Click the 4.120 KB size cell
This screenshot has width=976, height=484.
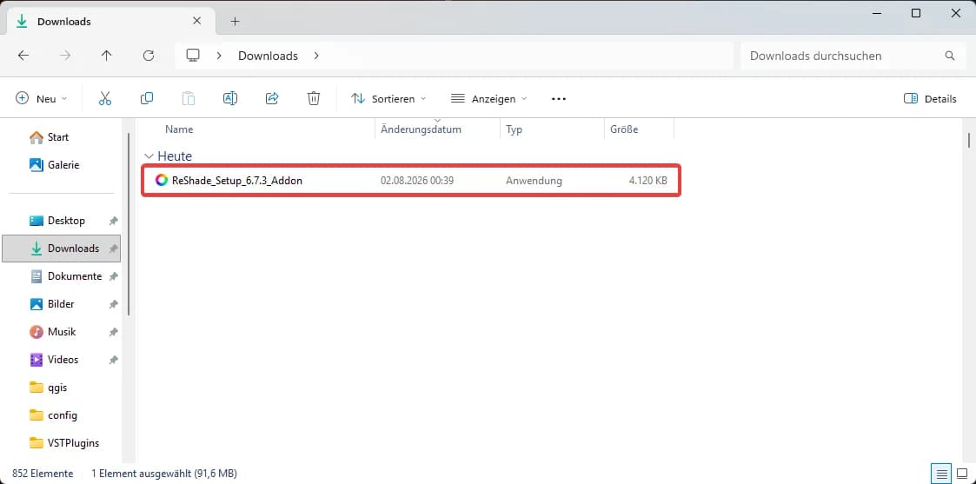pos(647,181)
